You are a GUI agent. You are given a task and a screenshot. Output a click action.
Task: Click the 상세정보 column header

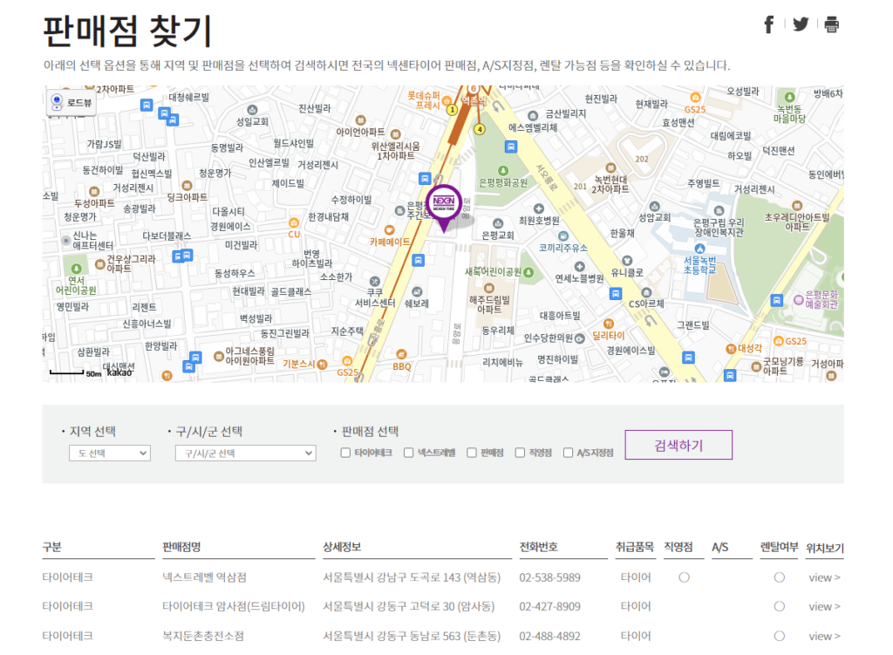(x=342, y=547)
